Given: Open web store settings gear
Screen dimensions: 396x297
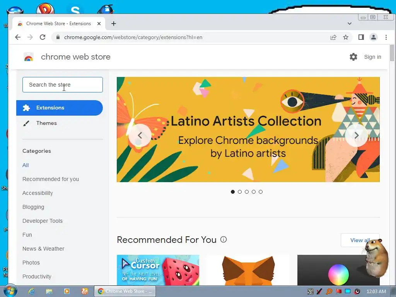Looking at the screenshot, I should tap(353, 57).
